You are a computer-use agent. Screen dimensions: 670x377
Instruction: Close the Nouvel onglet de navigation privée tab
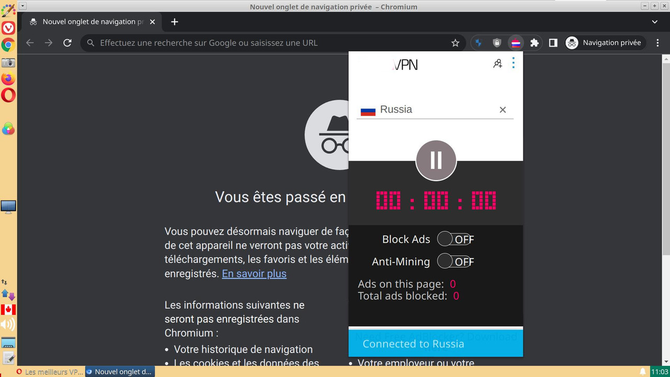(x=153, y=22)
